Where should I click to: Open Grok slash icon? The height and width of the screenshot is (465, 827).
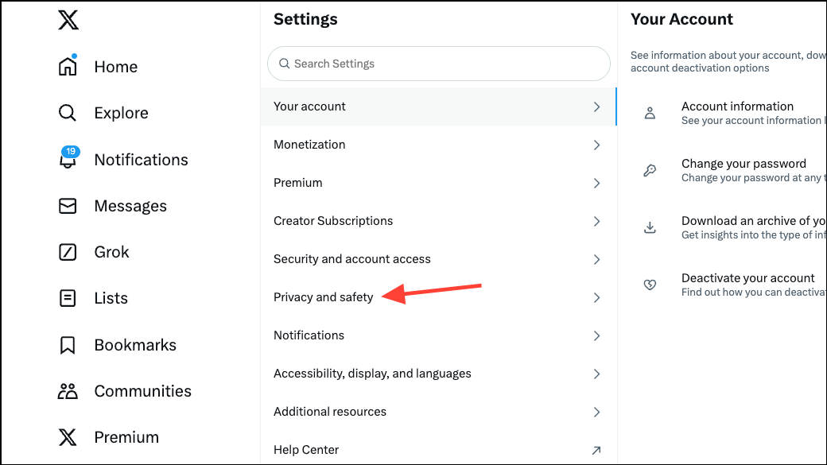pyautogui.click(x=68, y=252)
